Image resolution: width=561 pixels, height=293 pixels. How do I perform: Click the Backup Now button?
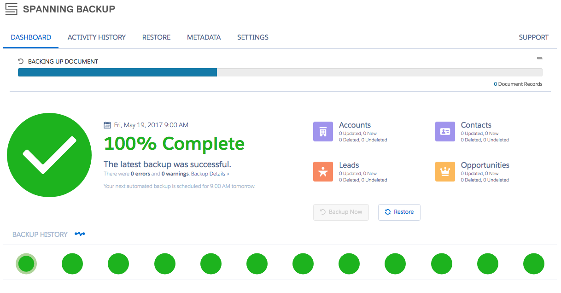pos(341,212)
